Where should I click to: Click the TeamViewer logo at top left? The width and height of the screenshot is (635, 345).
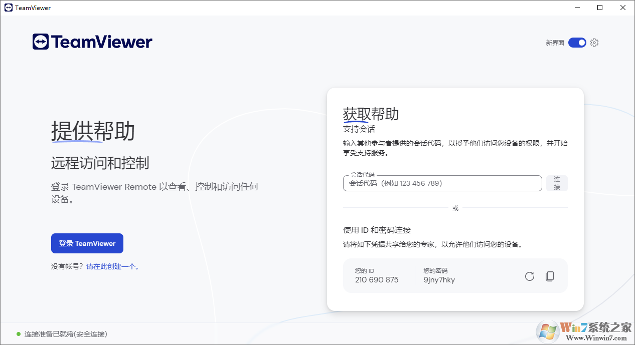pyautogui.click(x=92, y=42)
